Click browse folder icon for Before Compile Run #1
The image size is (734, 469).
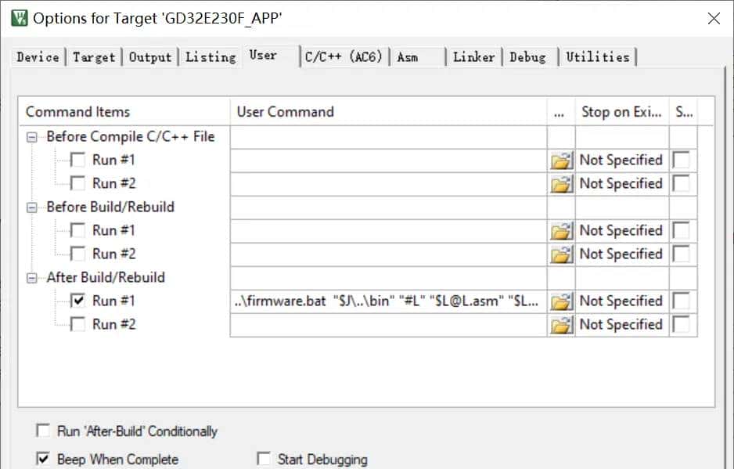(561, 161)
